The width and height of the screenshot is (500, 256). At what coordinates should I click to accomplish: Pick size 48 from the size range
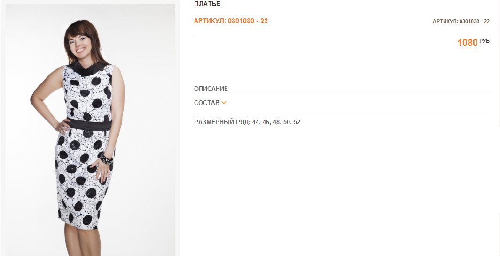click(276, 122)
